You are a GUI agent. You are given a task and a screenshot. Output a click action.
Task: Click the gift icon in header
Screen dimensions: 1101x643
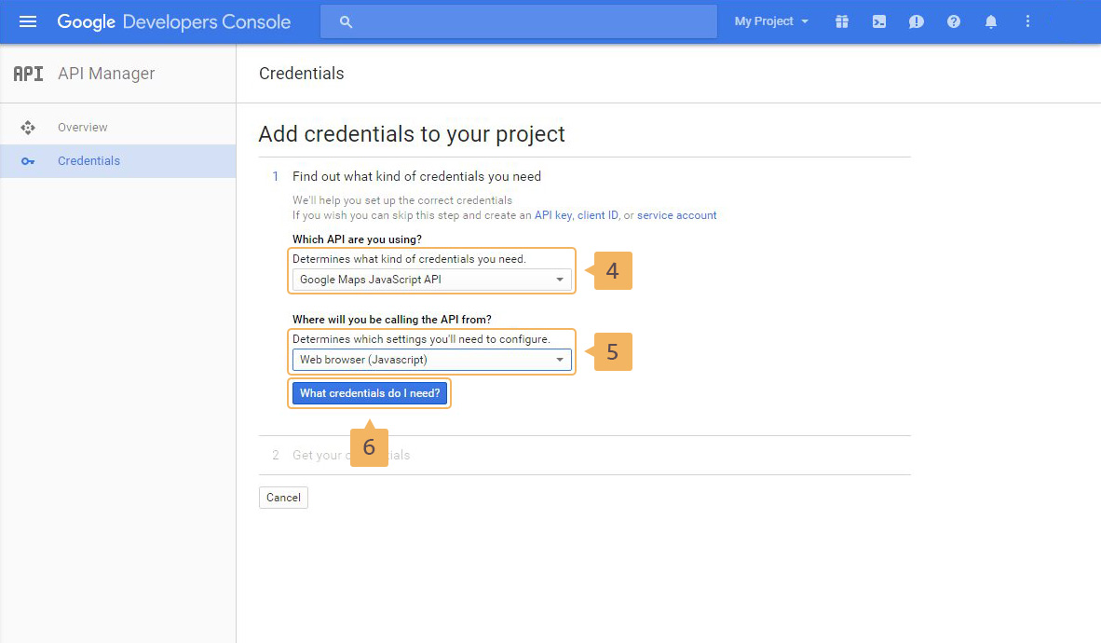(x=842, y=21)
